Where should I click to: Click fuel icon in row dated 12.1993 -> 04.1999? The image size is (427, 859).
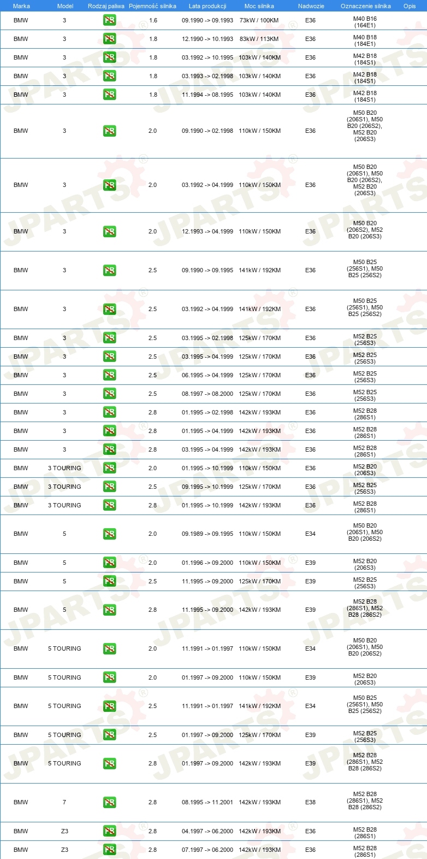pyautogui.click(x=110, y=232)
